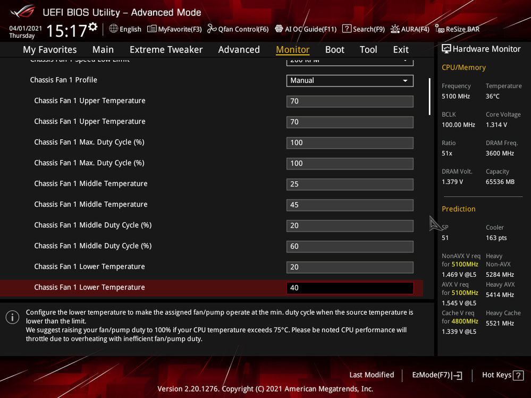
Task: Switch to the Tool tab
Action: 368,49
